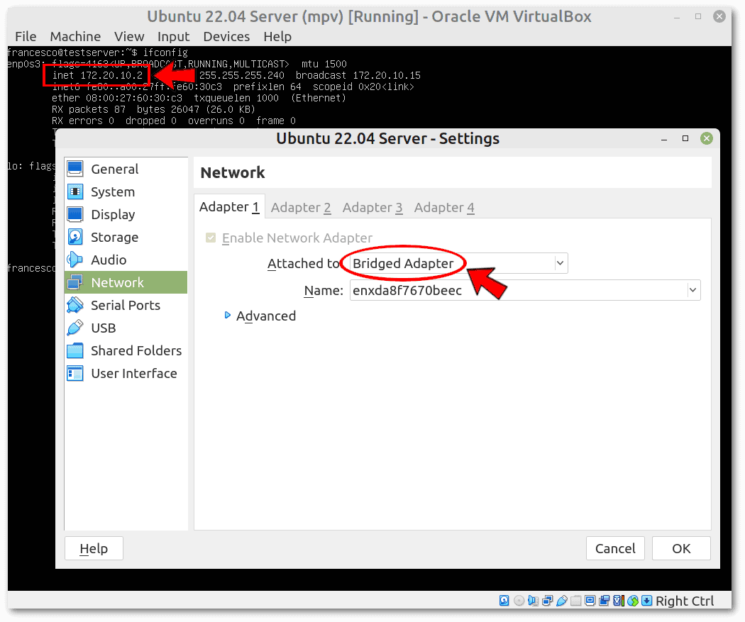Select USB in the settings list

[126, 328]
